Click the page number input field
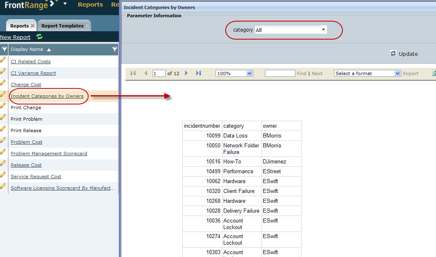The image size is (436, 257). pos(159,73)
